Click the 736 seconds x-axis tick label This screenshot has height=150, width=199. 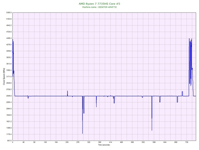click(x=187, y=142)
